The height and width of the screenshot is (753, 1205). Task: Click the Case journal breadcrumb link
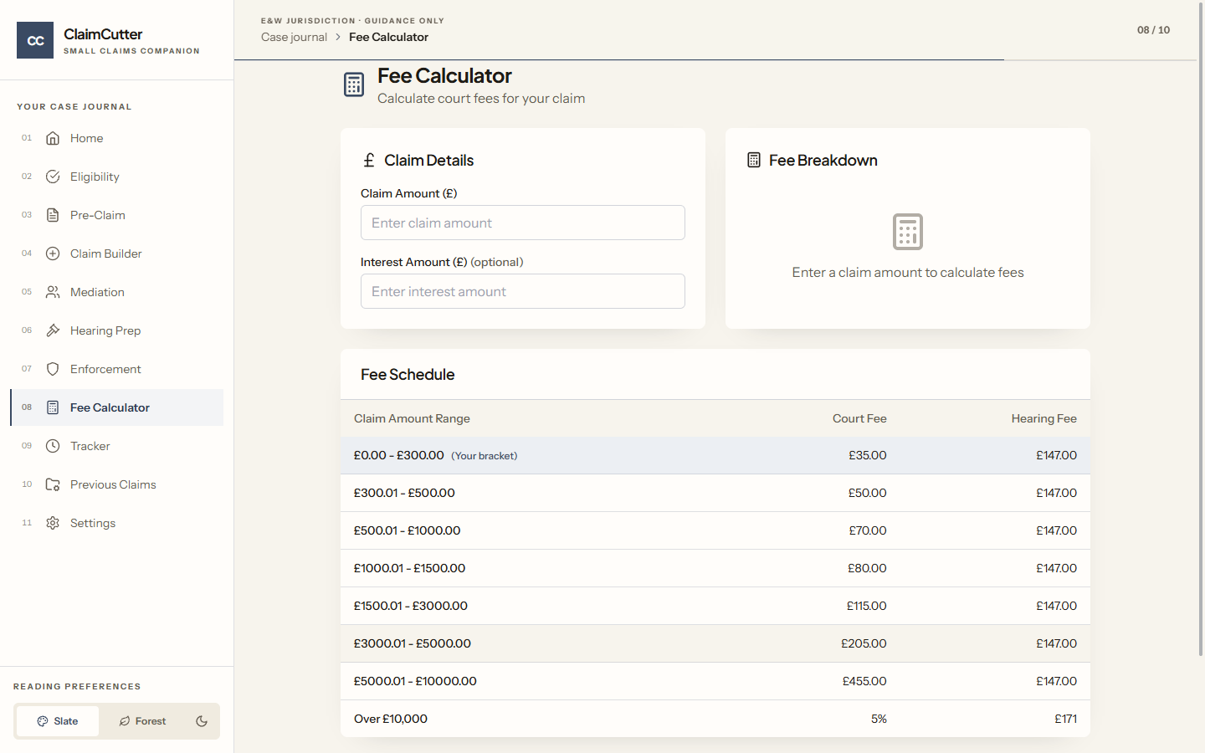294,37
